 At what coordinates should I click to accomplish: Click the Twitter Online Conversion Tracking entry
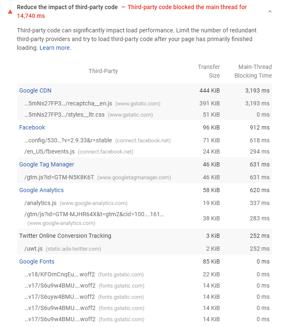tap(65, 236)
